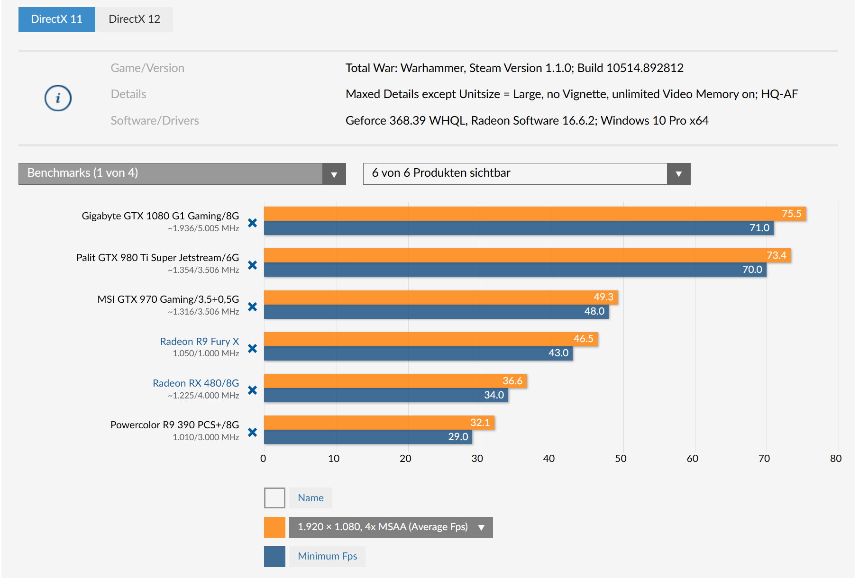Remove Radeon R9 Fury X from chart

click(252, 348)
